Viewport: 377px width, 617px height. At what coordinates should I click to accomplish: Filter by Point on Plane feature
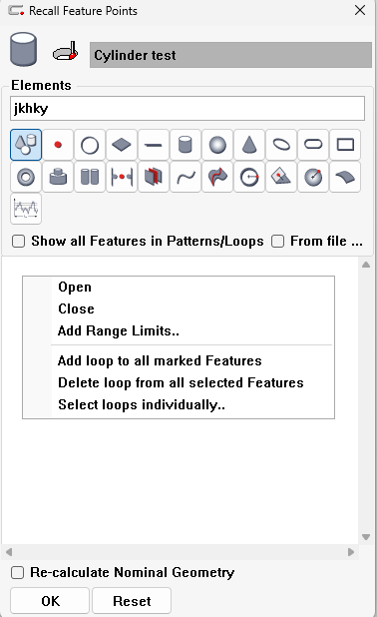[x=281, y=177]
